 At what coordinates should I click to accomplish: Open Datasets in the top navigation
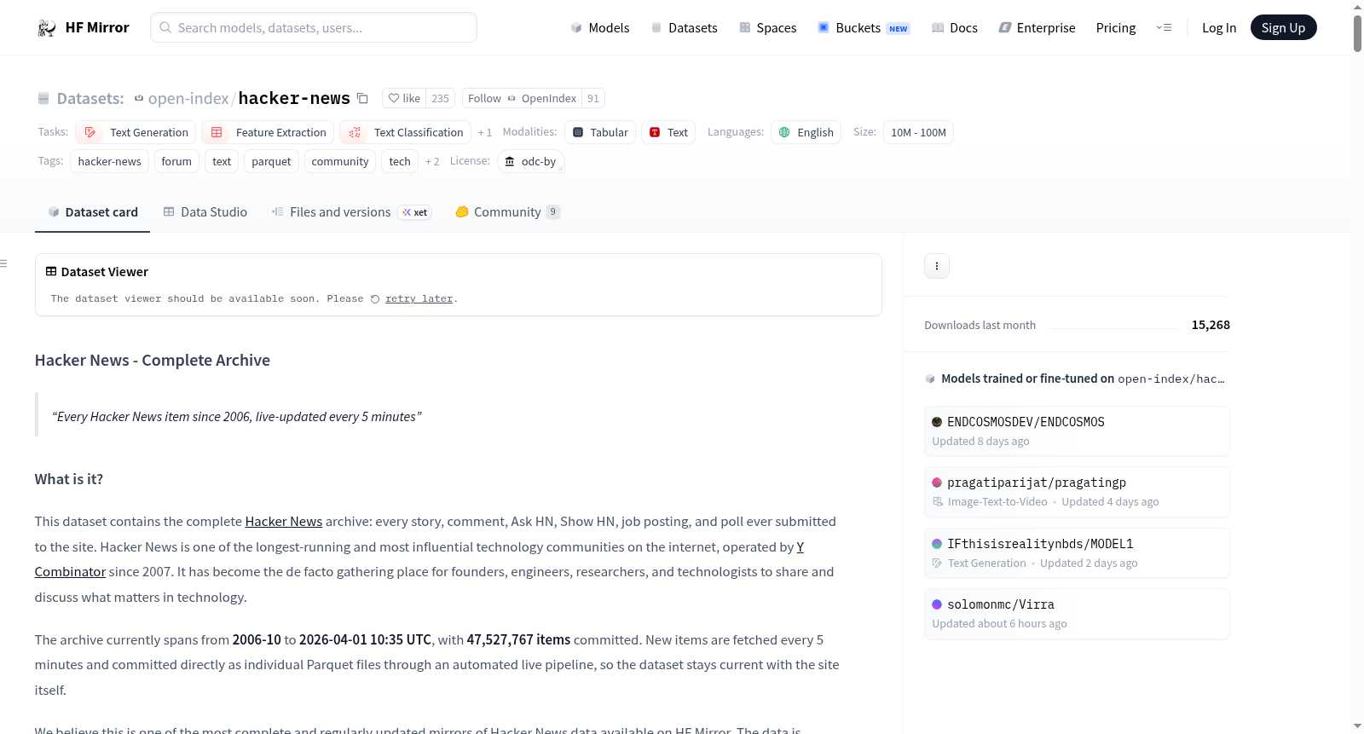(685, 27)
